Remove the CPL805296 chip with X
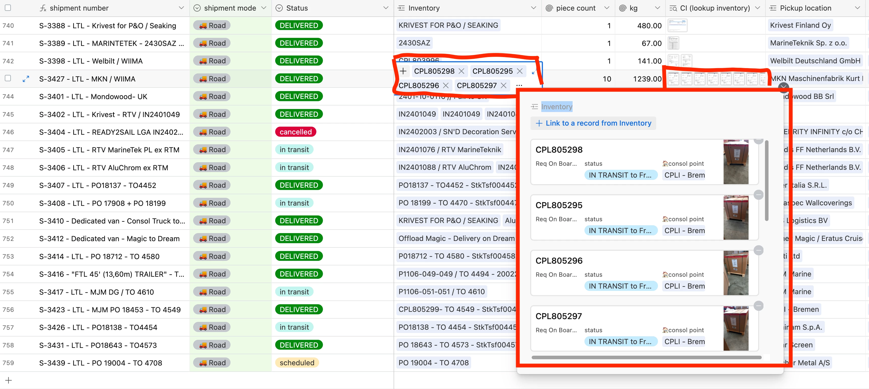Image resolution: width=869 pixels, height=389 pixels. pyautogui.click(x=446, y=86)
